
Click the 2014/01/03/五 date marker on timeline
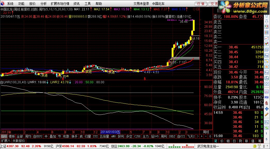[110, 132]
